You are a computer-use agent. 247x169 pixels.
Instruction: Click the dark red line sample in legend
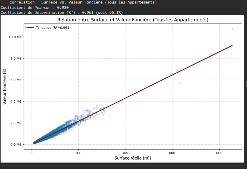click(30, 28)
